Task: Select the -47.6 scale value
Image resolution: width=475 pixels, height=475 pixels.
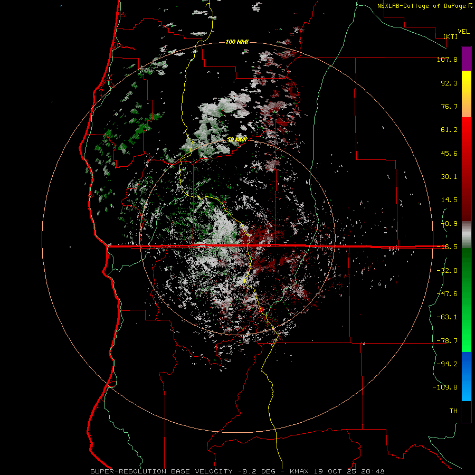Action: 447,294
